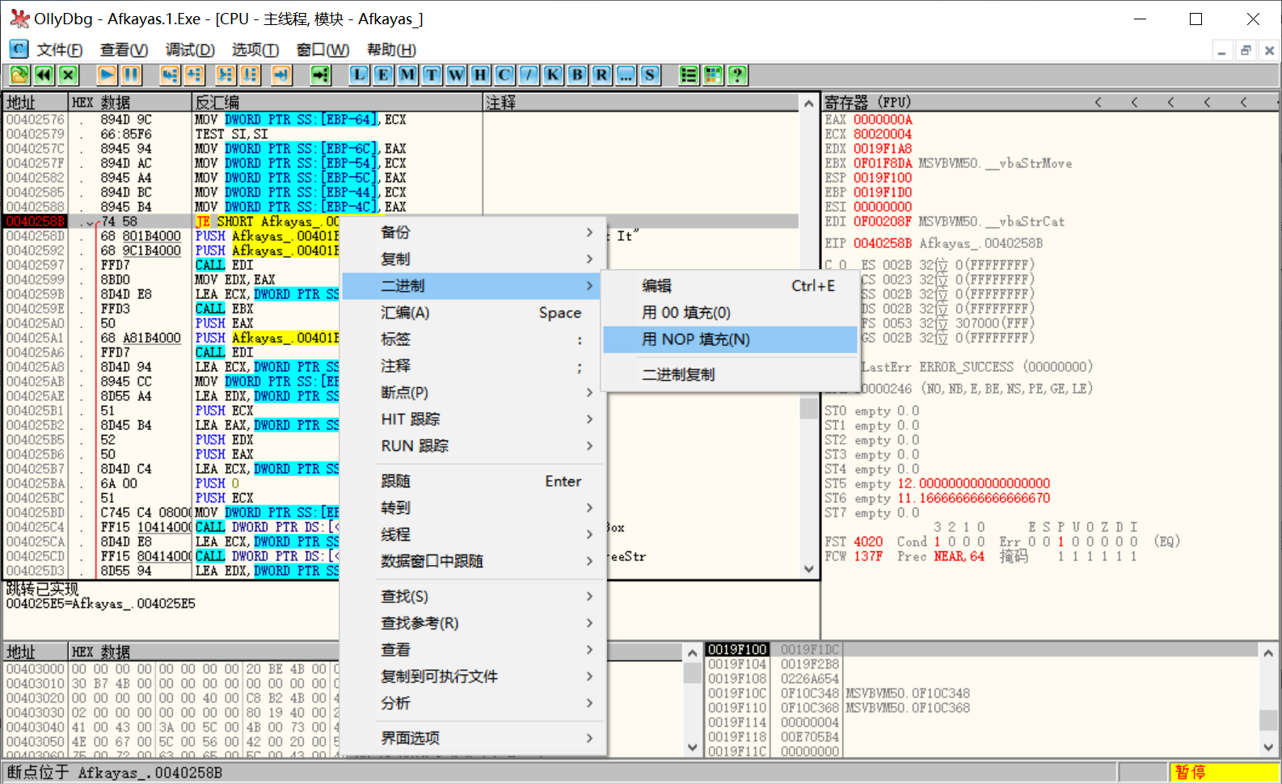This screenshot has height=784, width=1282.
Task: Click the 反汇编 column header in CPU pane
Action: pyautogui.click(x=337, y=103)
